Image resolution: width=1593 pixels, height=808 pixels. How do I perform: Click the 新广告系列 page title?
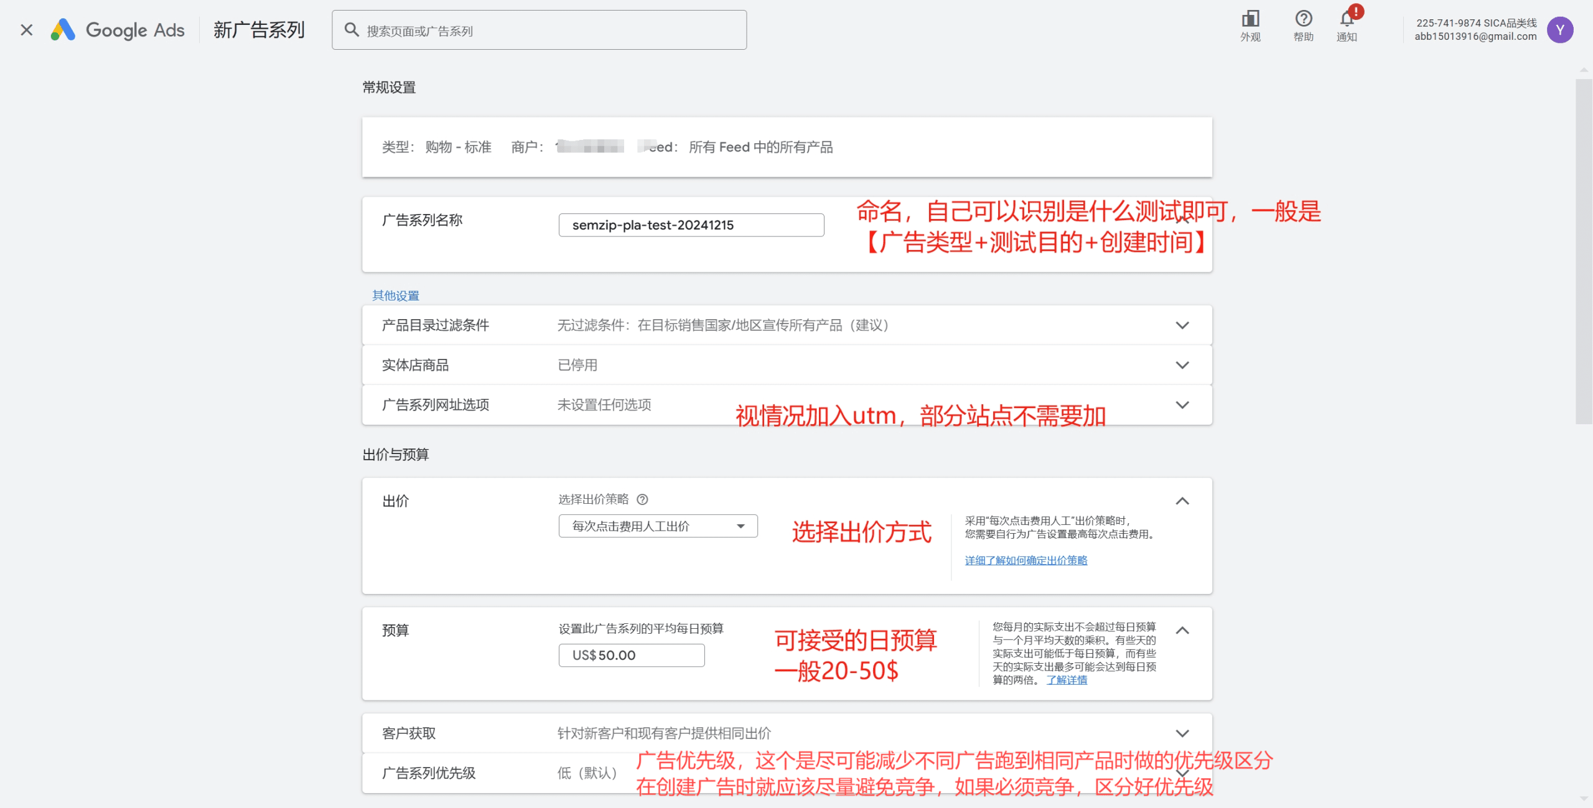[x=259, y=30]
